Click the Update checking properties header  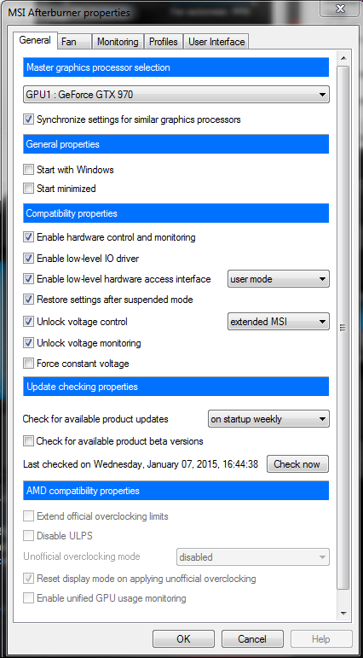pos(176,387)
